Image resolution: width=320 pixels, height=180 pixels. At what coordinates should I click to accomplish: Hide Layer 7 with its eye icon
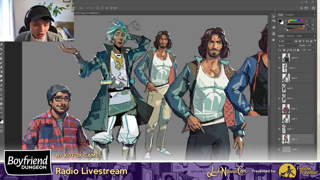pos(279,98)
